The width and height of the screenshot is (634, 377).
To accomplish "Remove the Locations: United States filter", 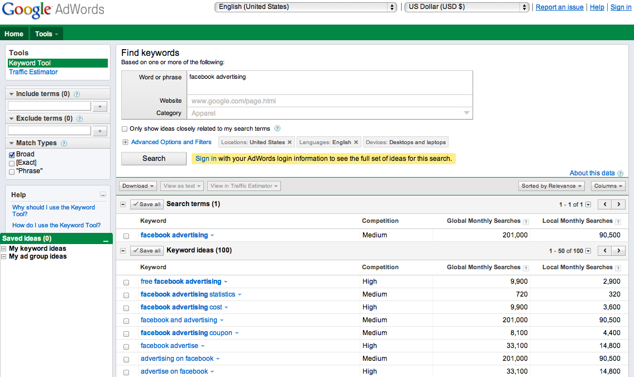I will pyautogui.click(x=289, y=142).
